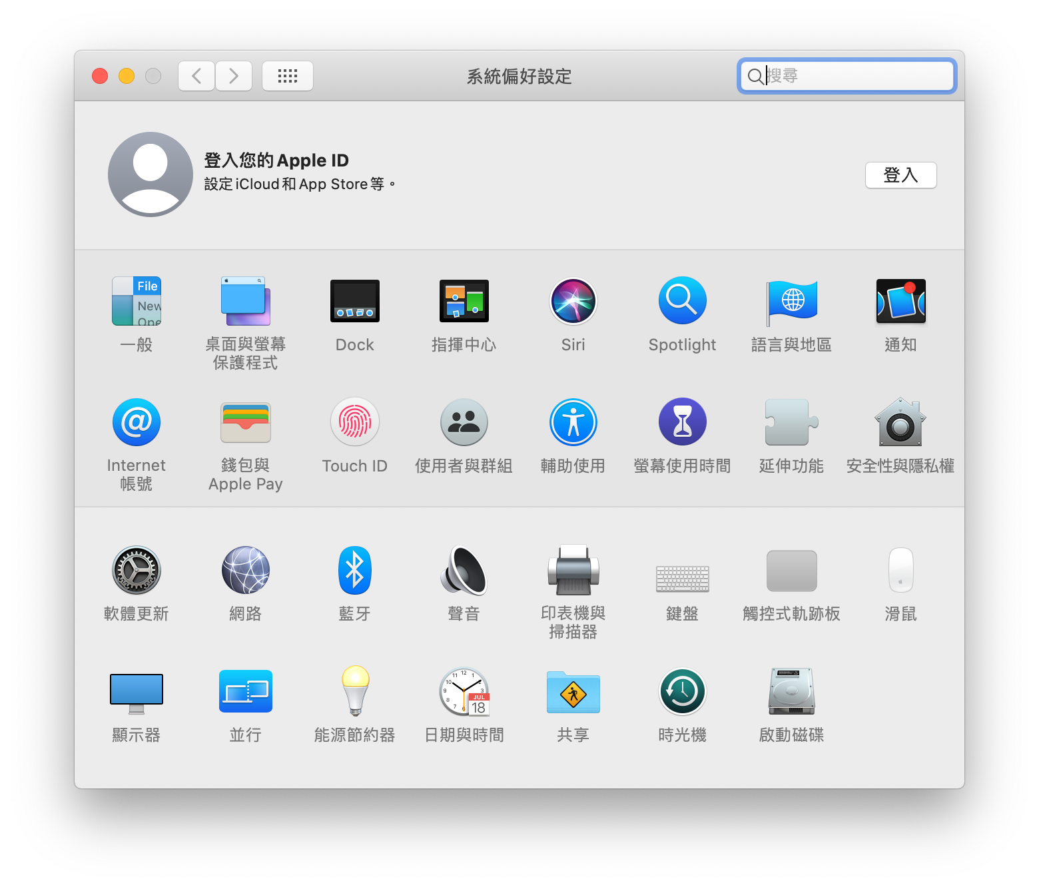Open 延伸功能 puzzle piece icon
1039x887 pixels.
[x=792, y=422]
